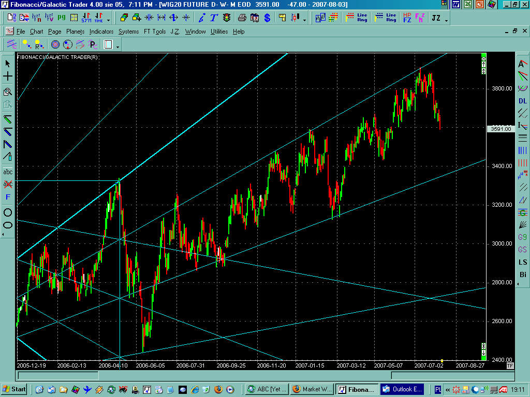The width and height of the screenshot is (530, 397).
Task: Open the FT Tools menu
Action: pos(155,32)
